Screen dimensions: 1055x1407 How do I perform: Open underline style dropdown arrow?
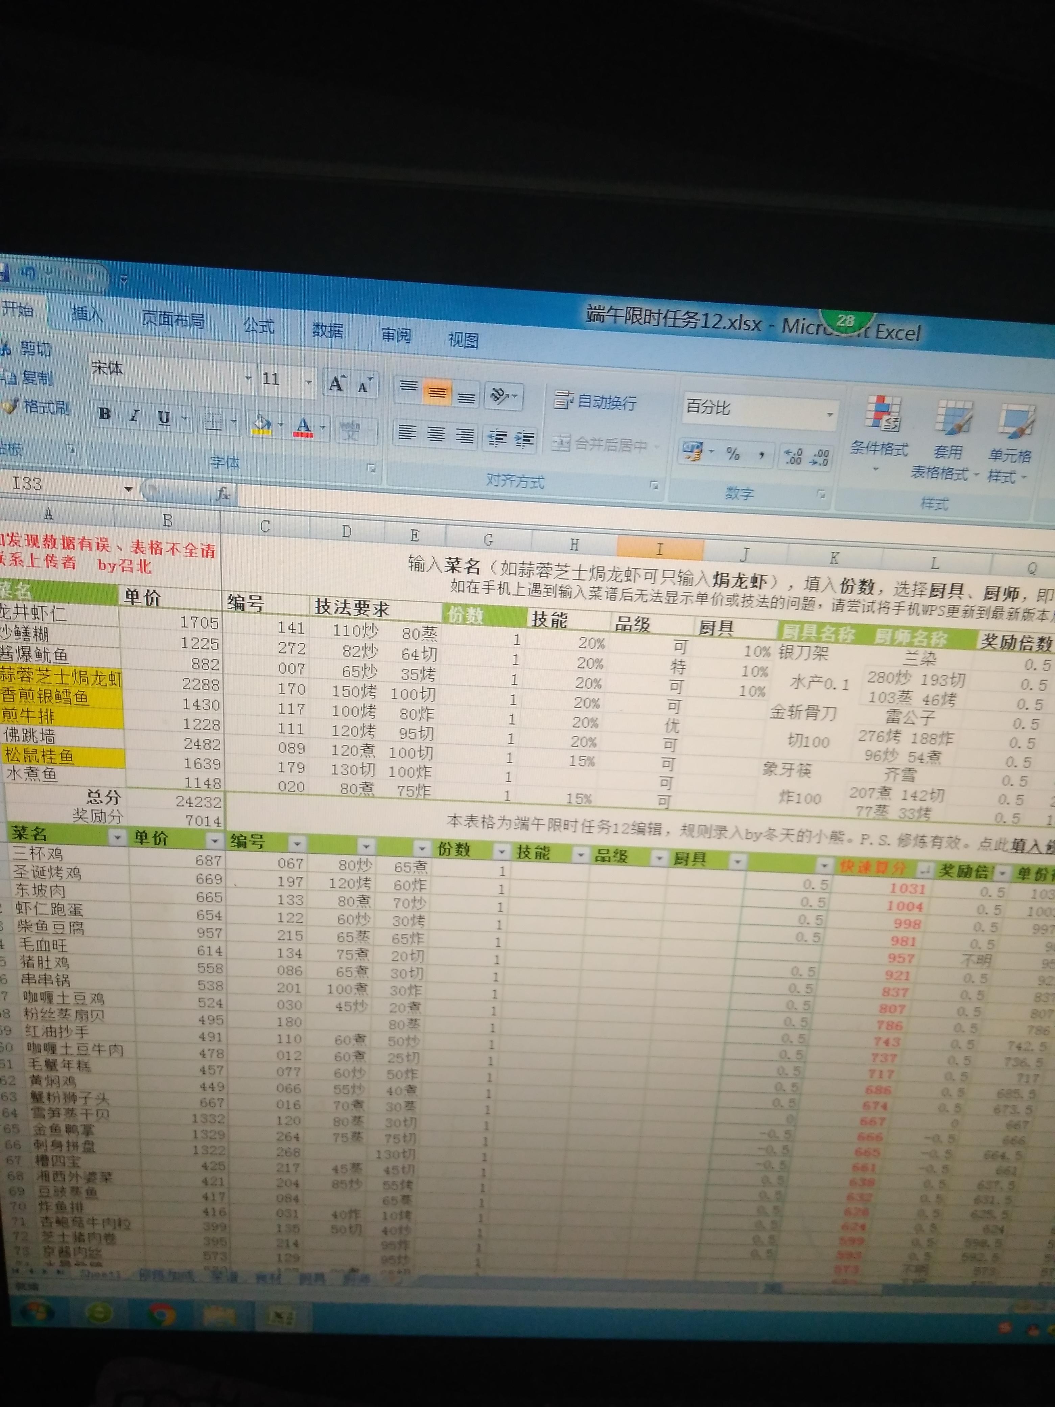pos(185,418)
